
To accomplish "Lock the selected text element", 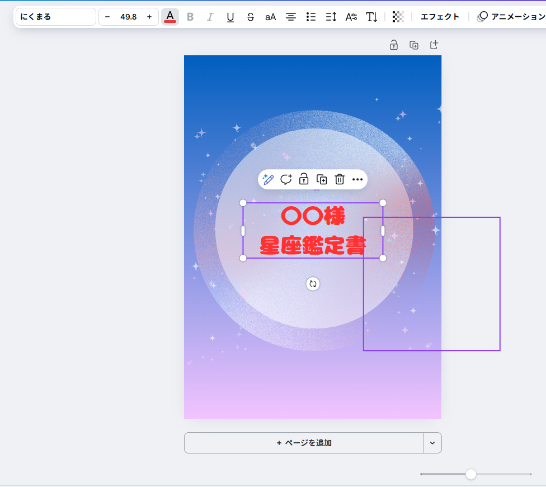I will 304,179.
